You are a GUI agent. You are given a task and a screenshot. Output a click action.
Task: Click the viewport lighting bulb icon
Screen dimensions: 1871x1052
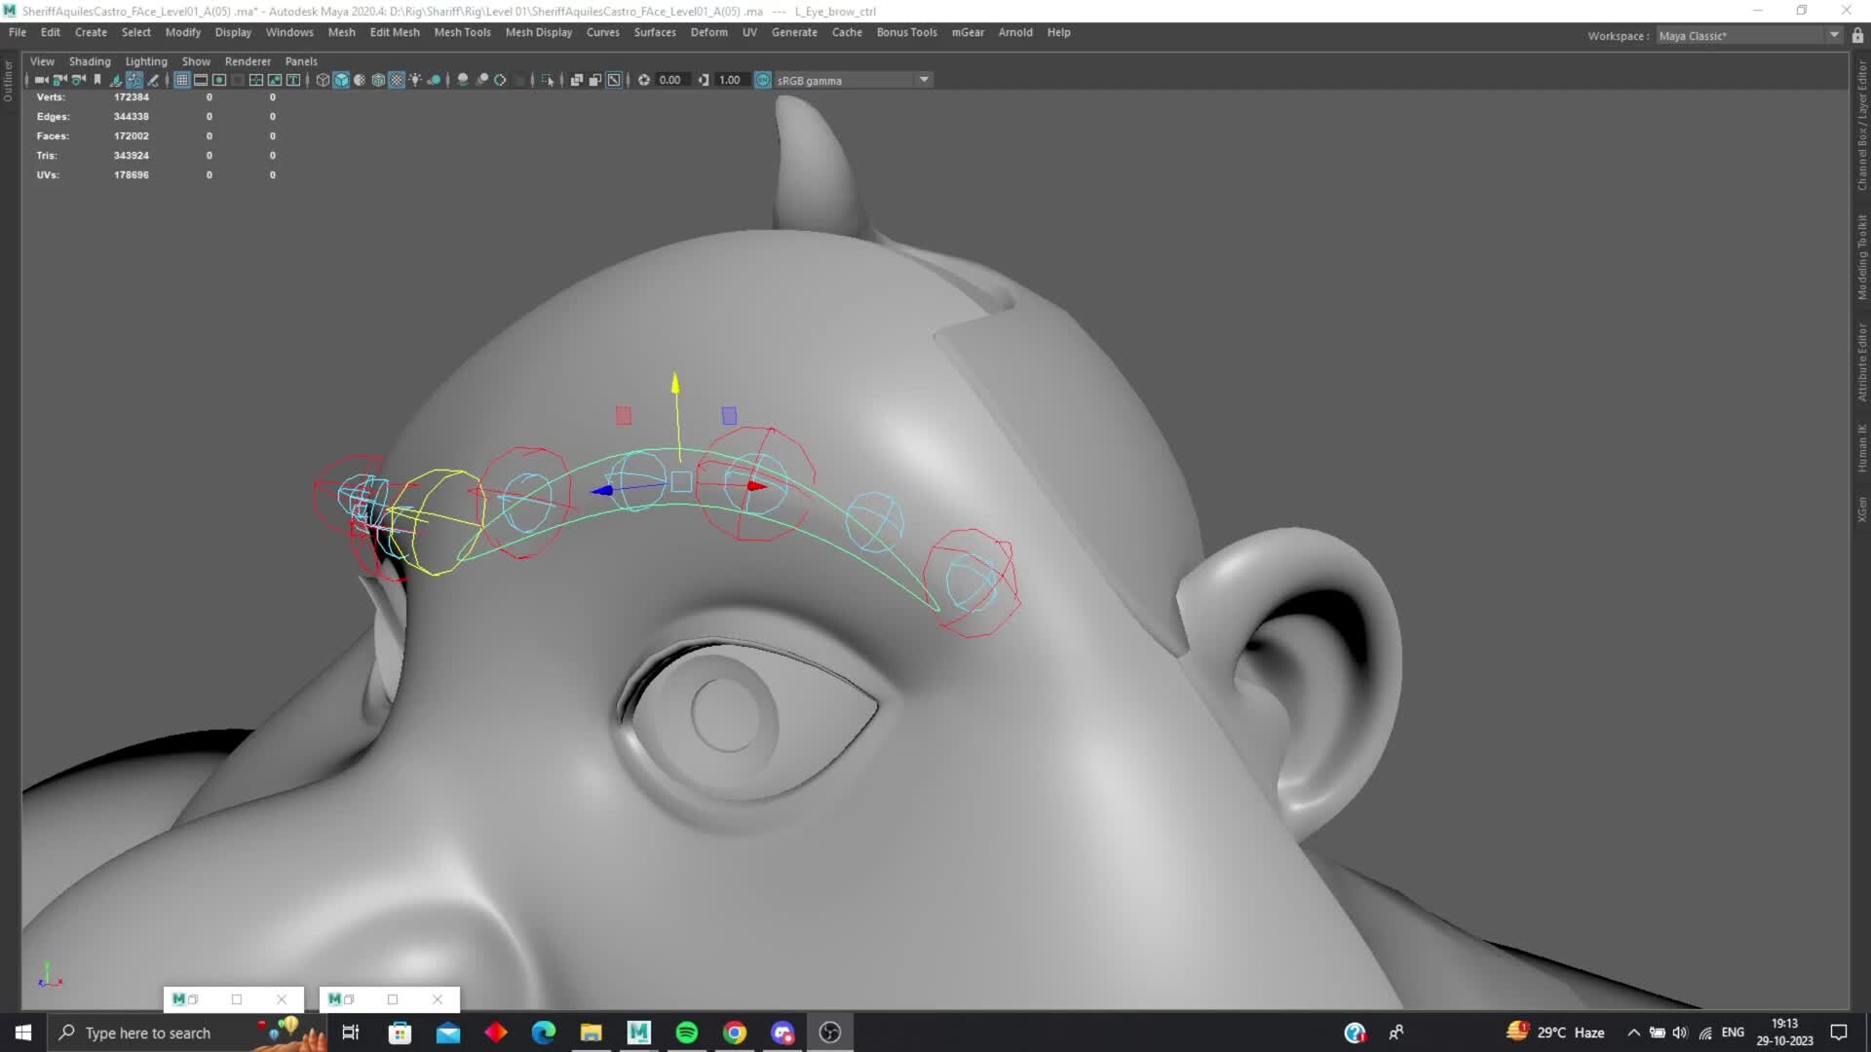coord(416,80)
